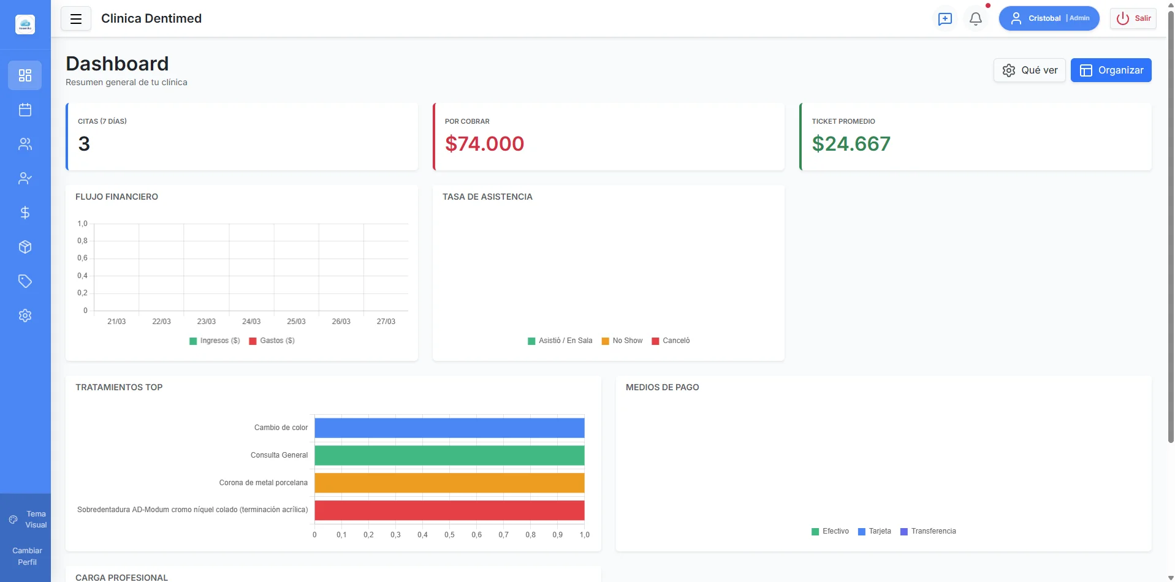The image size is (1175, 582).
Task: Open the settings gear icon in sidebar
Action: click(x=25, y=316)
